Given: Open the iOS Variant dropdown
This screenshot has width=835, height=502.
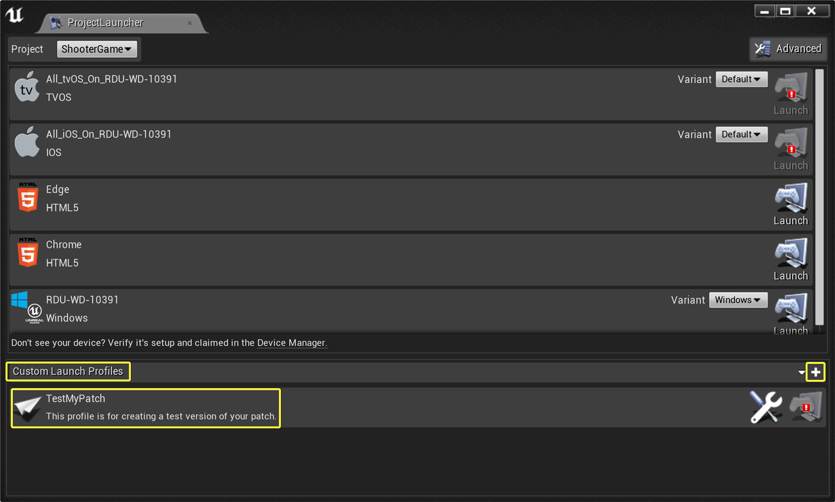Looking at the screenshot, I should [741, 134].
